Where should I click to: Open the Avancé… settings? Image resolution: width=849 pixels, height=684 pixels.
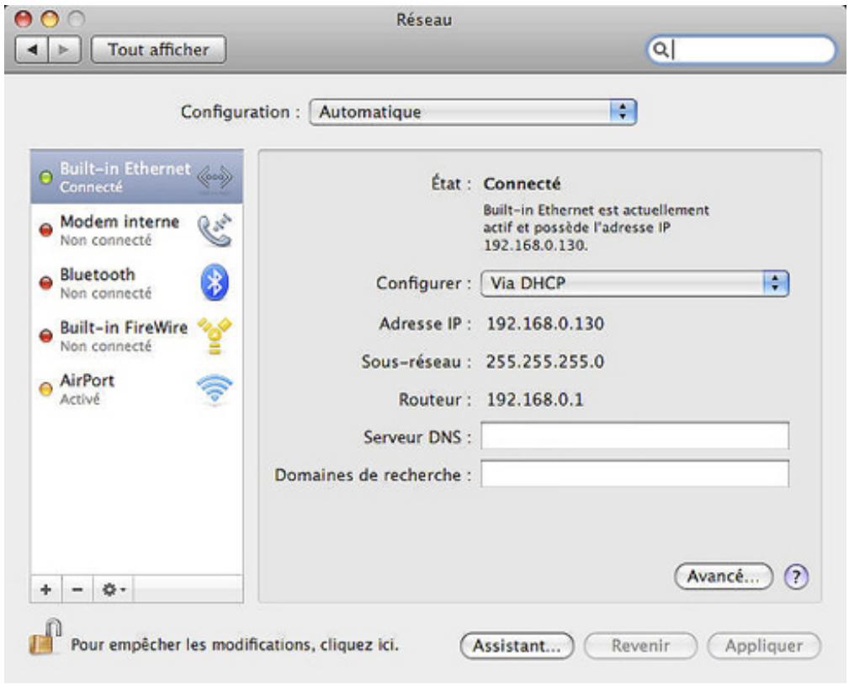[x=723, y=576]
